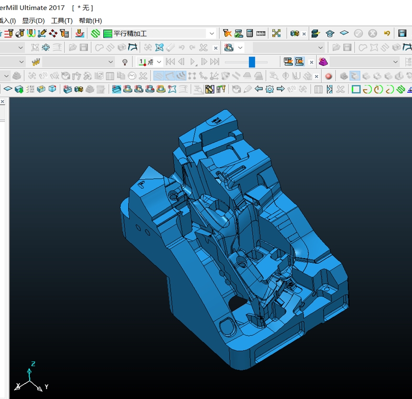Expand the 平行精加工 strategy dropdown
The image size is (412, 399).
tap(212, 33)
